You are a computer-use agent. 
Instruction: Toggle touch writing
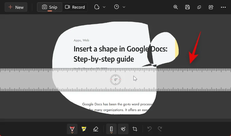click(x=123, y=129)
